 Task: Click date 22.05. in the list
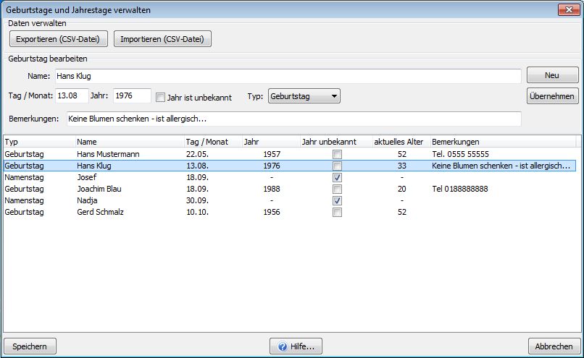click(x=197, y=154)
